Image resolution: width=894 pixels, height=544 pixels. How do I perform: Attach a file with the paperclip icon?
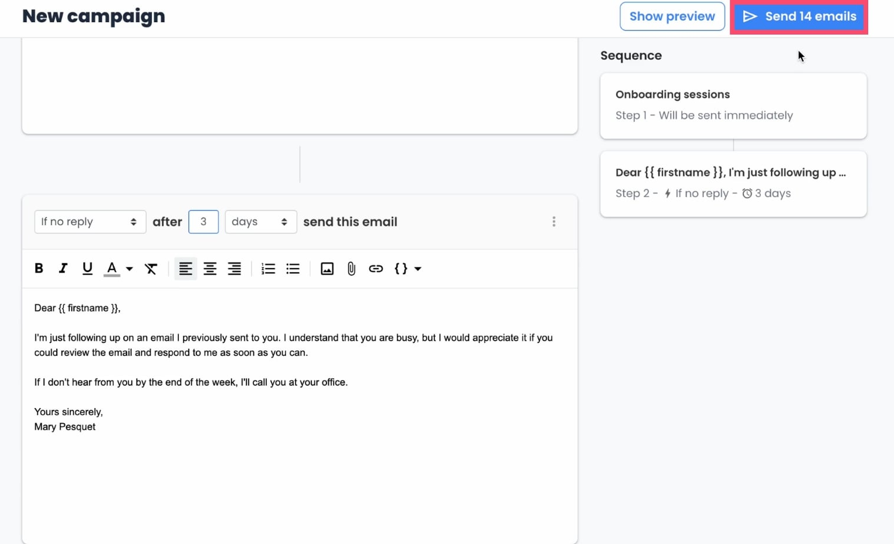[x=351, y=268]
